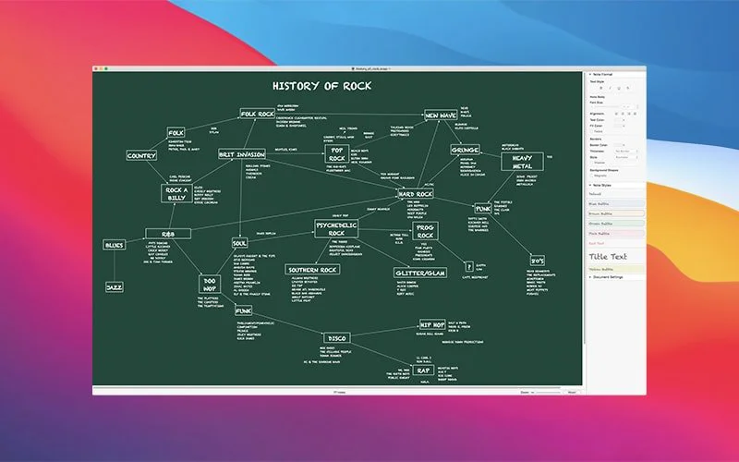Adjust the zoom slider in status bar
Screen dimensions: 739x462
[545, 392]
